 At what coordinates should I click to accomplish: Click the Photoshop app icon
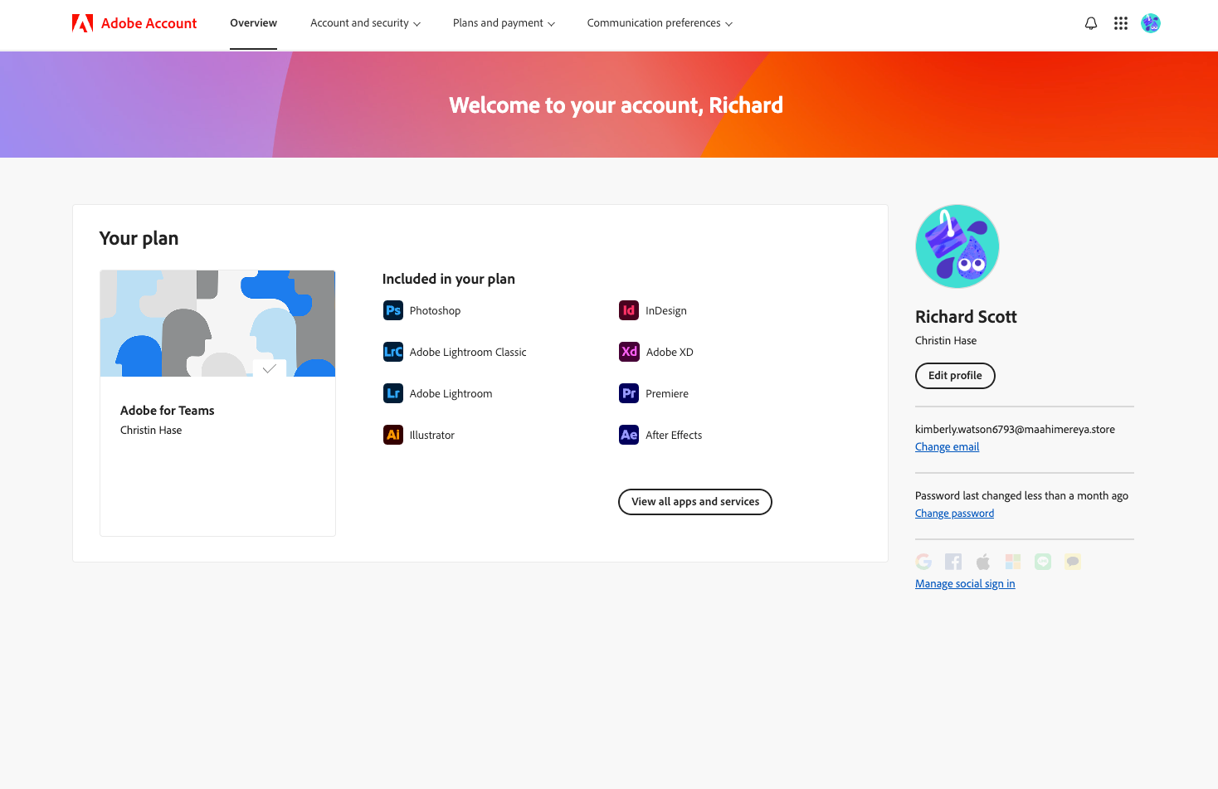coord(393,310)
